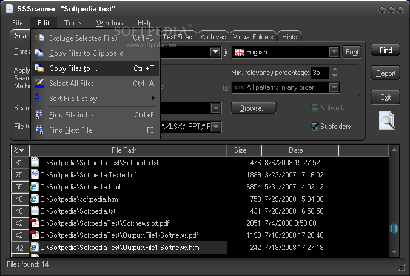The image size is (410, 276).
Task: Click size value 6854
Action: point(254,187)
